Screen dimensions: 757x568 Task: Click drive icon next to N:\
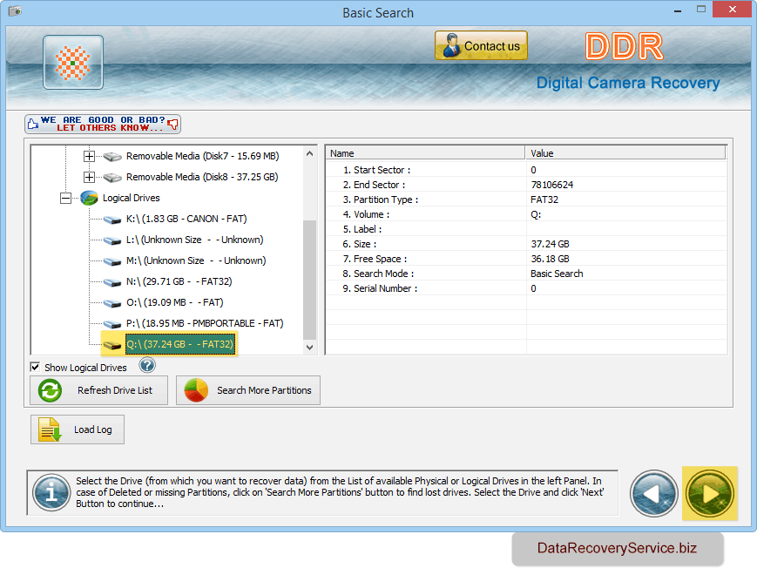(x=112, y=282)
